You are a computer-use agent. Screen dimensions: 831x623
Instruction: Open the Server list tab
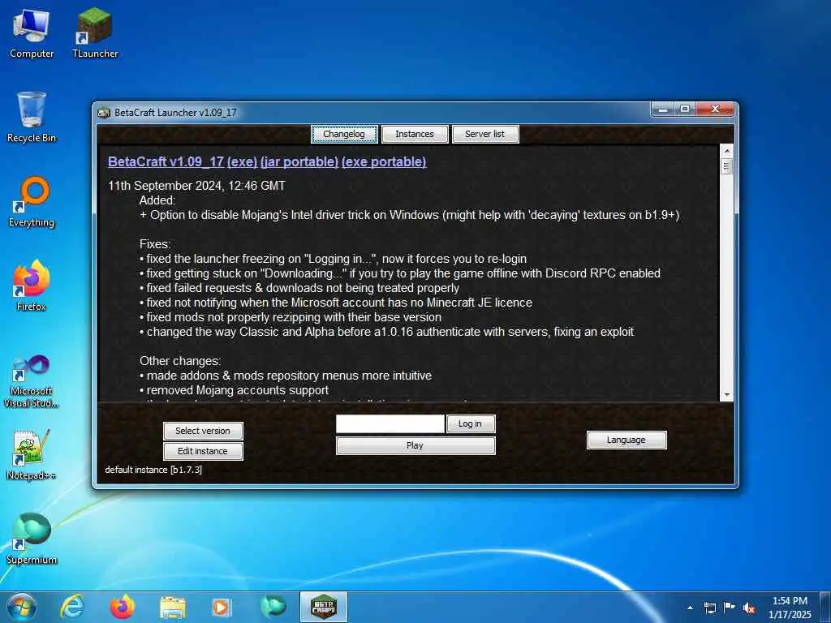(485, 134)
